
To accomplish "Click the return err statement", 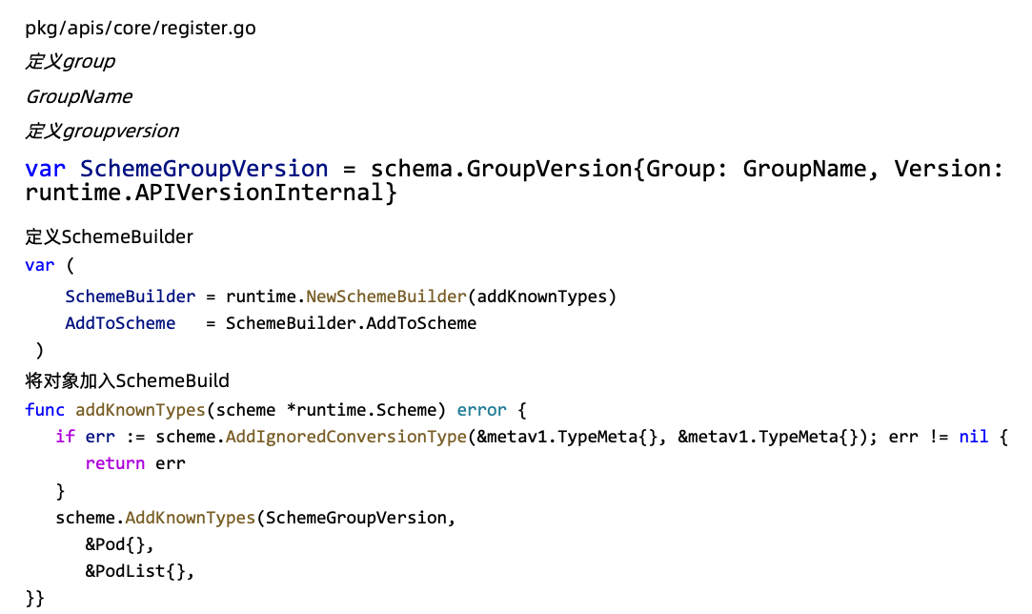I will (135, 463).
